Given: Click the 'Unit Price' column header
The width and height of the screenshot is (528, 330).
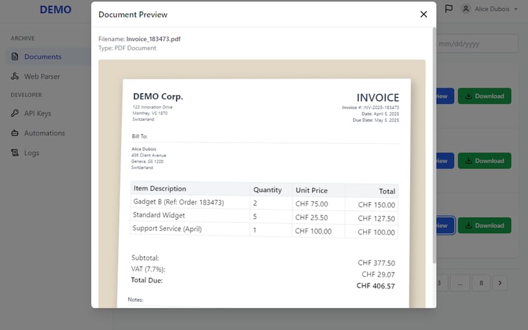Looking at the screenshot, I should pyautogui.click(x=312, y=190).
